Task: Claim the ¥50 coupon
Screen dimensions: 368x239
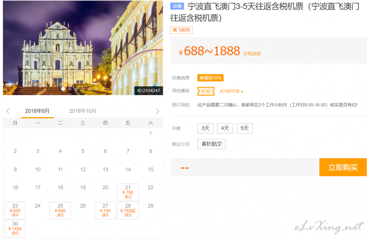Action: pyautogui.click(x=206, y=91)
